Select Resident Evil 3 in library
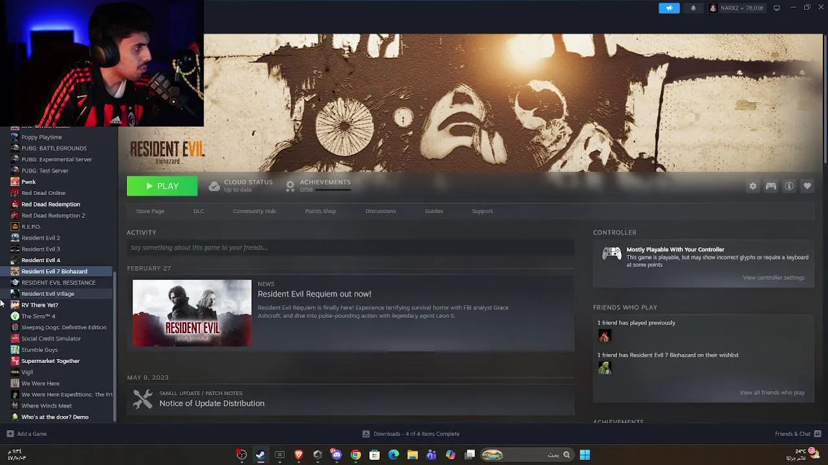The image size is (828, 465). [x=40, y=249]
